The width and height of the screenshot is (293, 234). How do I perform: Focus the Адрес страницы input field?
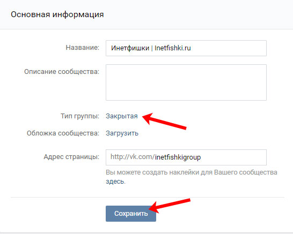pos(186,157)
